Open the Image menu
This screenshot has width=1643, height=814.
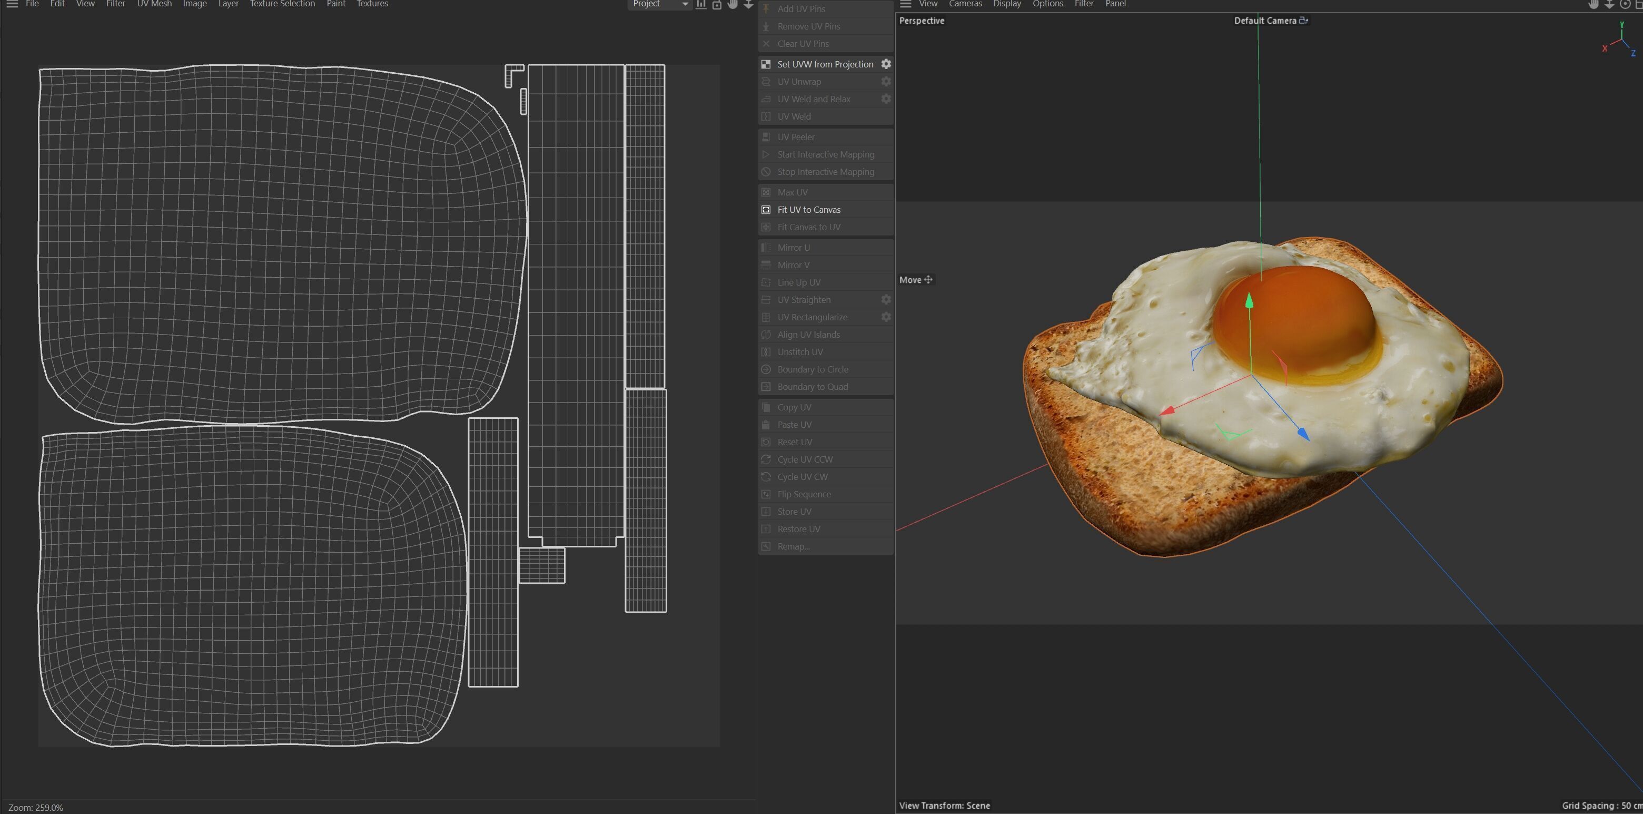[x=194, y=4]
